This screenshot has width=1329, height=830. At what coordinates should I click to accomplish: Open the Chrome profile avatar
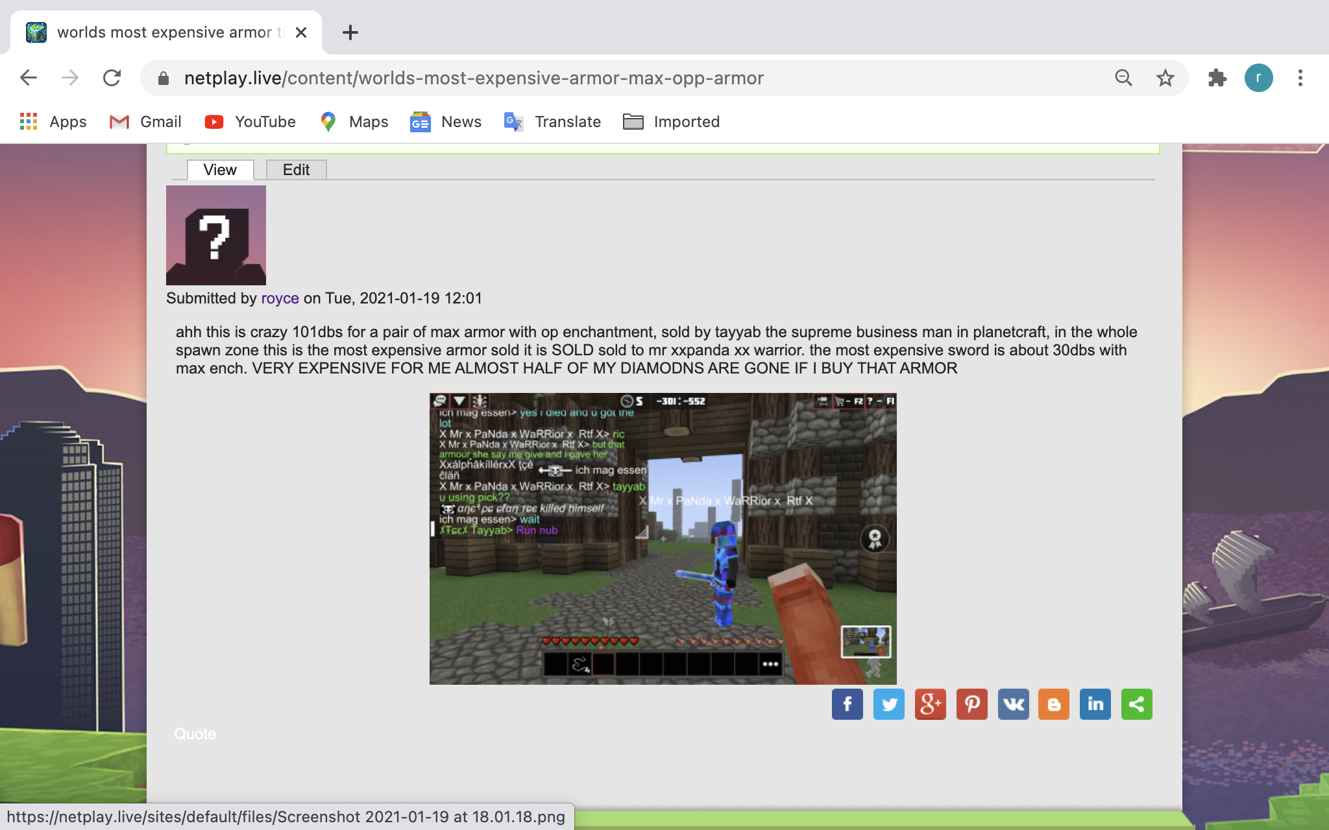tap(1259, 78)
